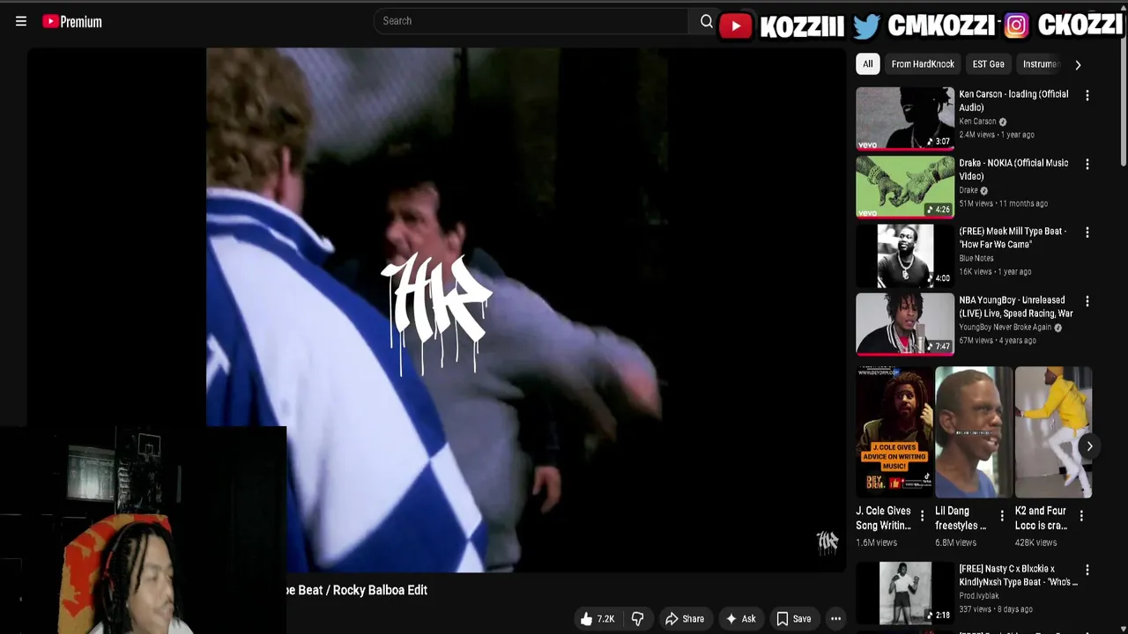This screenshot has width=1128, height=634.
Task: Open options for Lil Dang short
Action: pyautogui.click(x=1001, y=516)
